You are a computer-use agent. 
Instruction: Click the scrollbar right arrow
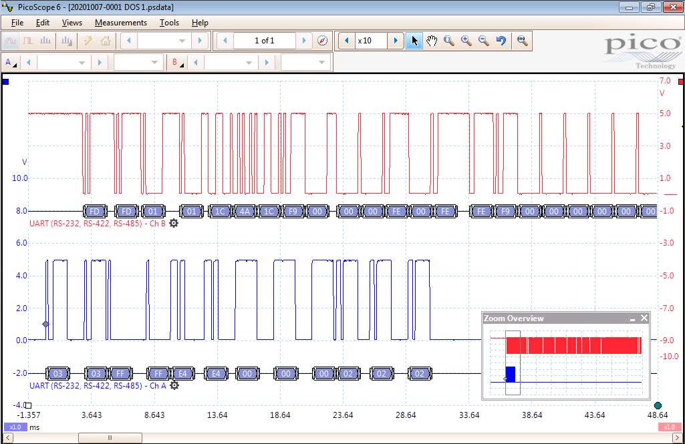(x=678, y=437)
